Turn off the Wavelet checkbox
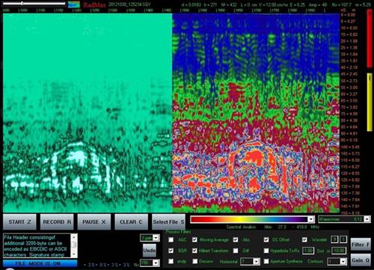 (304, 239)
